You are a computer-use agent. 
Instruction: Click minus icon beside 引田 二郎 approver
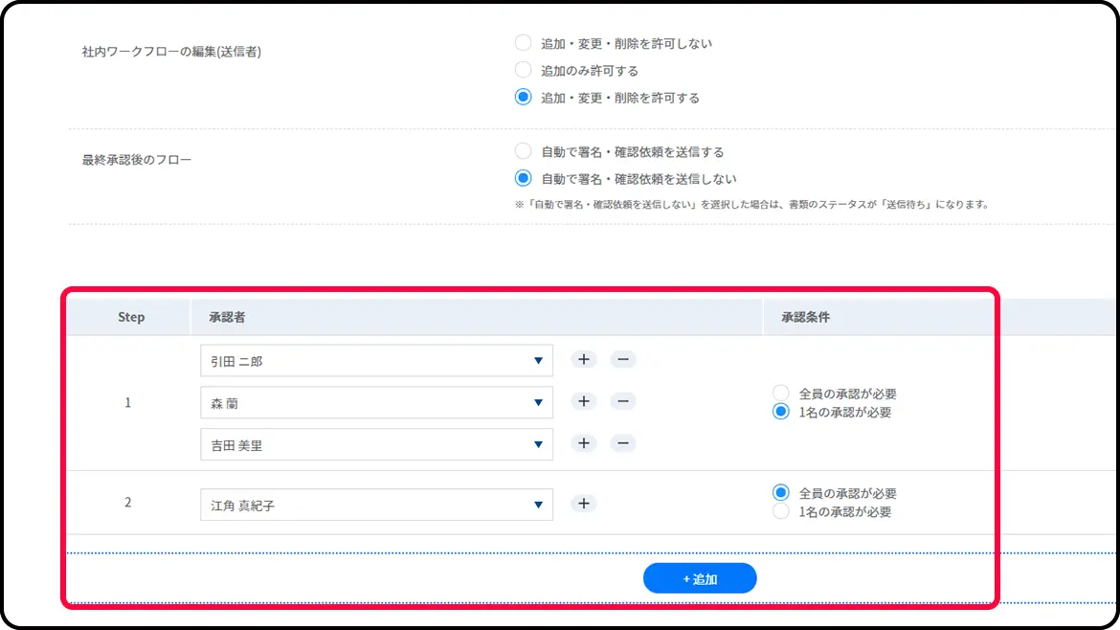622,360
